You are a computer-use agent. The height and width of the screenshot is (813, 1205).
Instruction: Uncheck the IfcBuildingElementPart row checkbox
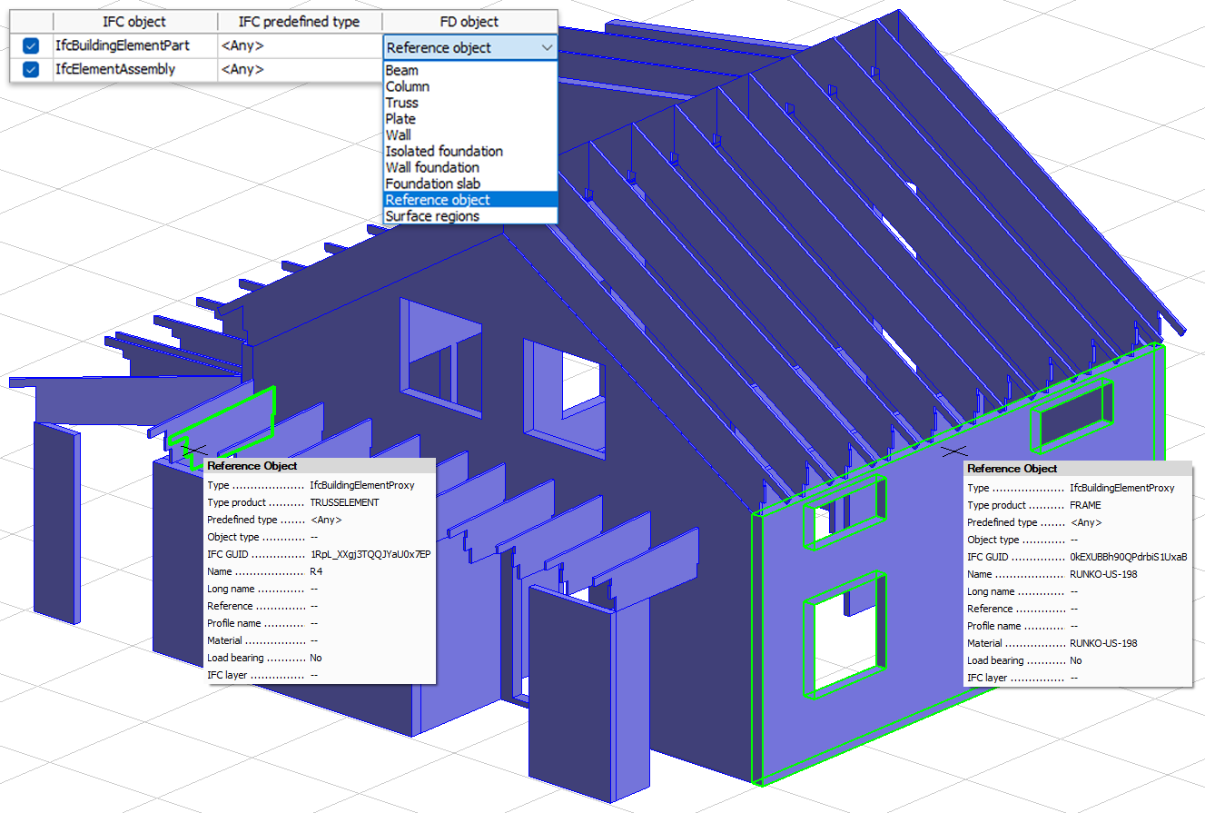click(31, 46)
